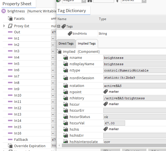
Task: Click the Facets property icon
Action: (10, 19)
